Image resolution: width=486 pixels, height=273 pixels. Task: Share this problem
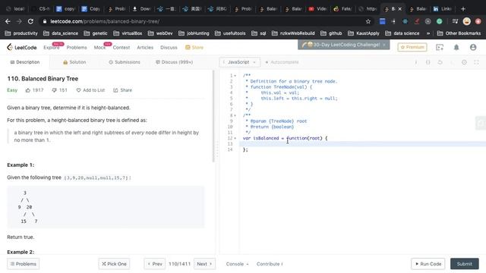pyautogui.click(x=123, y=90)
